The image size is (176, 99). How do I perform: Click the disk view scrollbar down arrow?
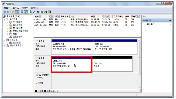point(139,88)
